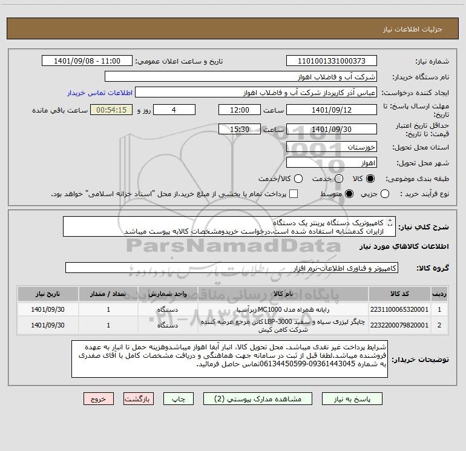The image size is (466, 451).
Task: Click the ردیف column header
Action: point(439,294)
